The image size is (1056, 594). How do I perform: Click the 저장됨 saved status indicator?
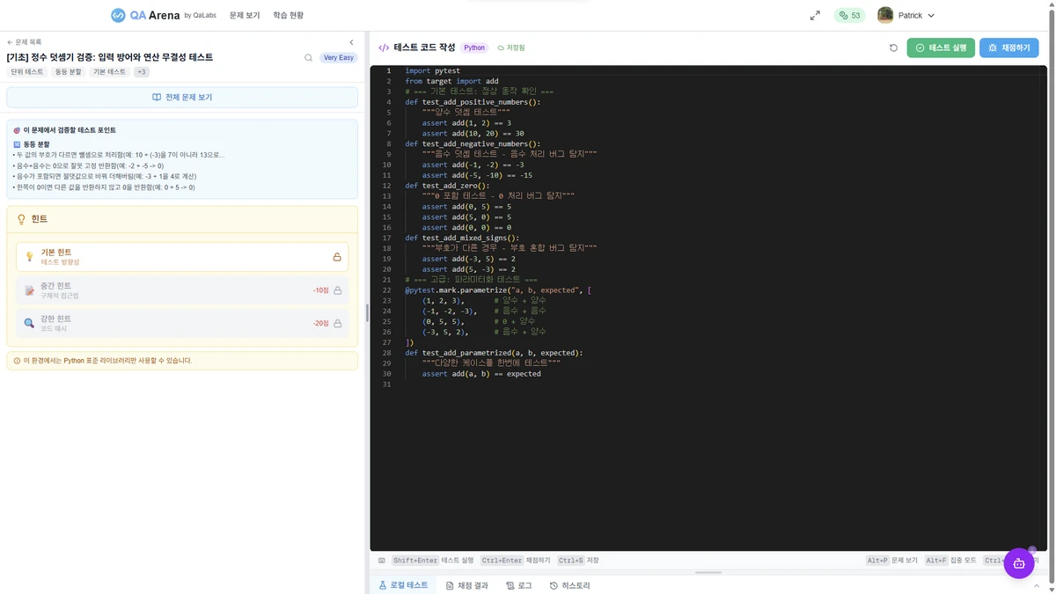point(511,48)
